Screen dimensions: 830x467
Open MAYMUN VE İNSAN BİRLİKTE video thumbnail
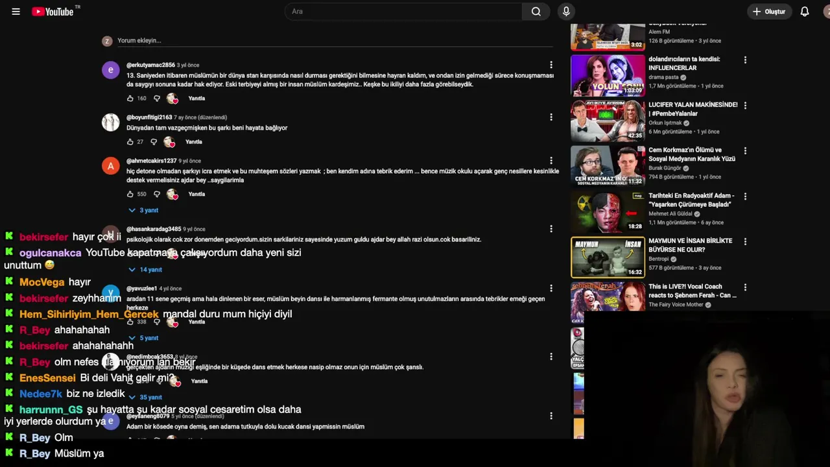coord(608,257)
